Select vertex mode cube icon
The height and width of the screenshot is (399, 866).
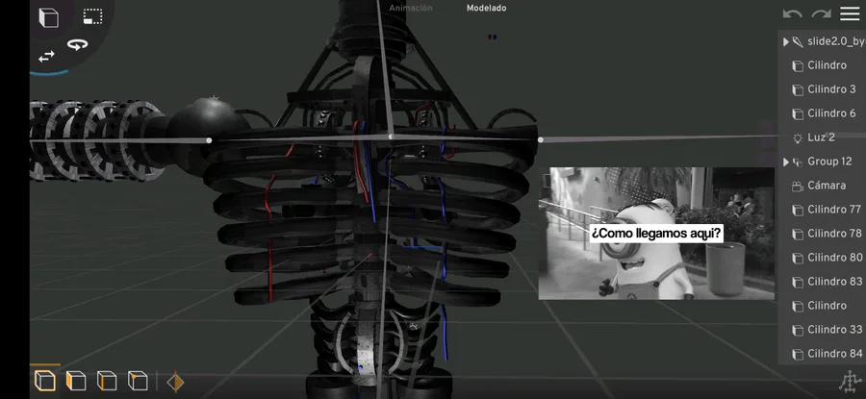[138, 380]
